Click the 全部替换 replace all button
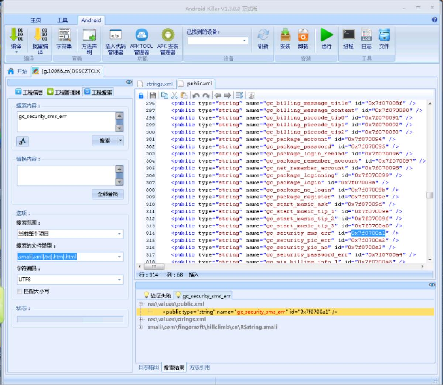Image resolution: width=443 pixels, height=385 pixels. (x=108, y=194)
